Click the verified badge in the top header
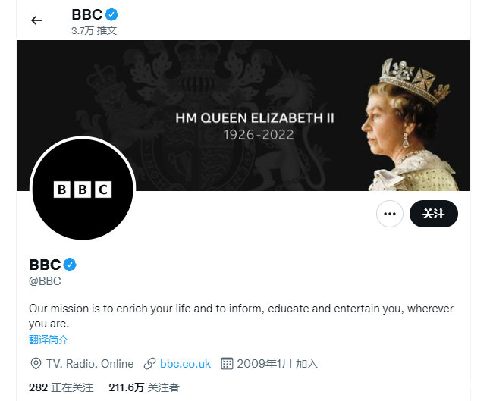This screenshot has height=401, width=493. click(111, 14)
